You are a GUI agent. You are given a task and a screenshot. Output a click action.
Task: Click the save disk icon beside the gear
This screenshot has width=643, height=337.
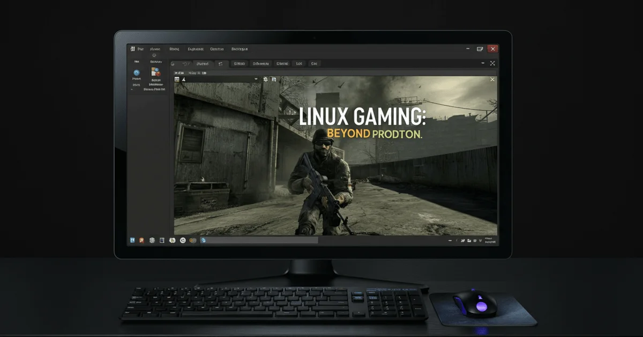coord(274,79)
